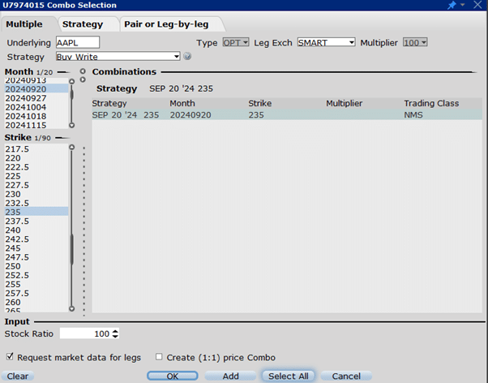488x383 pixels.
Task: Select strike 227.5
Action: point(36,185)
